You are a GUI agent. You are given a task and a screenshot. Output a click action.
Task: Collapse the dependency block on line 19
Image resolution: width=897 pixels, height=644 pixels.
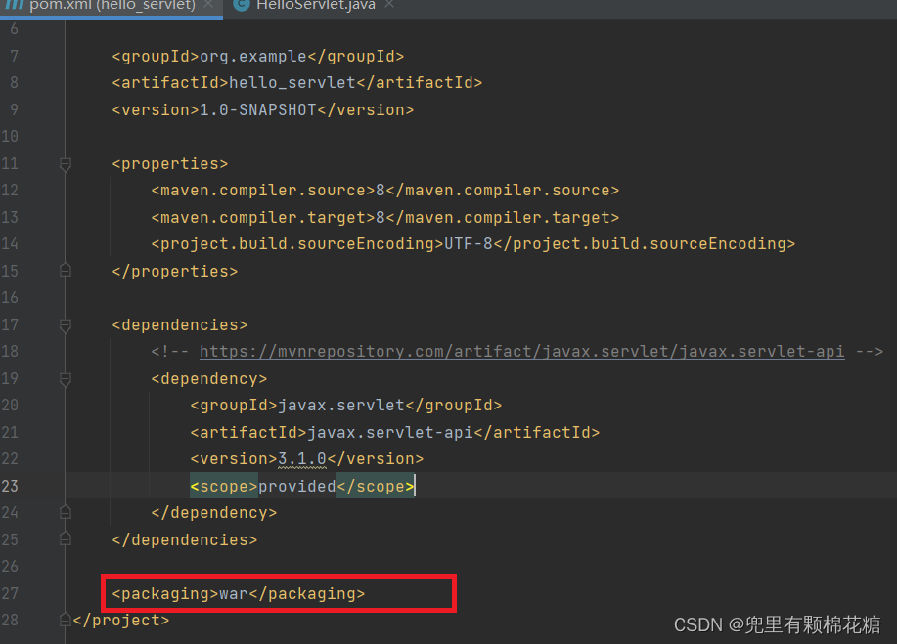tap(66, 379)
